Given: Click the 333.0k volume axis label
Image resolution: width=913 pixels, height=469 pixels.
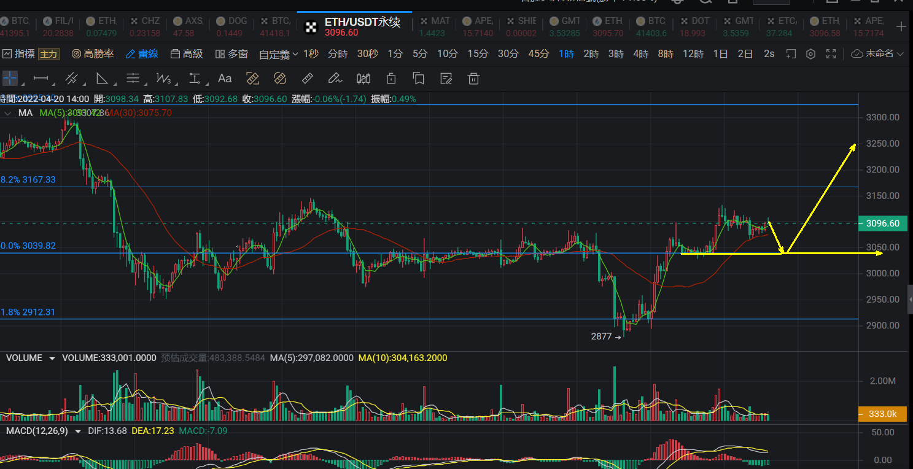Looking at the screenshot, I should point(882,414).
